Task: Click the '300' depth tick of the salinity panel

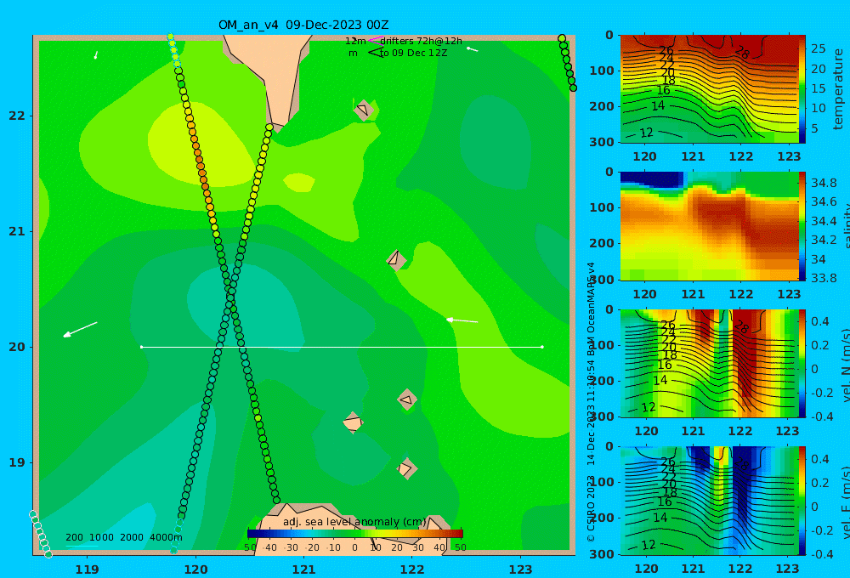Action: [x=602, y=279]
